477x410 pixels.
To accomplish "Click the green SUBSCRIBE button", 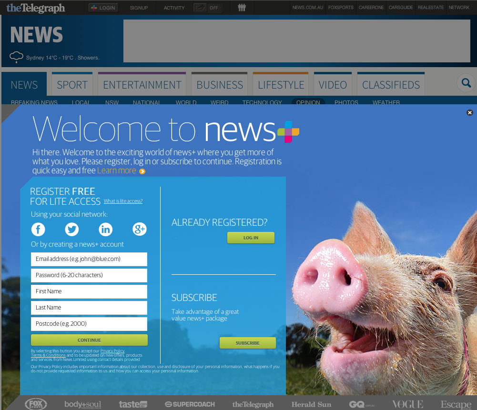I will pos(248,343).
